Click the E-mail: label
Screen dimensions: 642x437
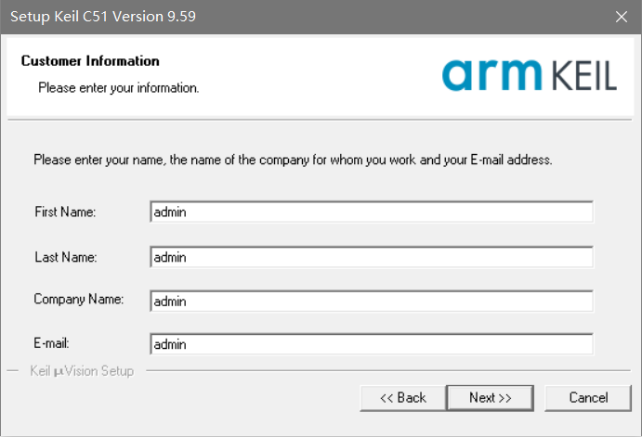coord(51,343)
